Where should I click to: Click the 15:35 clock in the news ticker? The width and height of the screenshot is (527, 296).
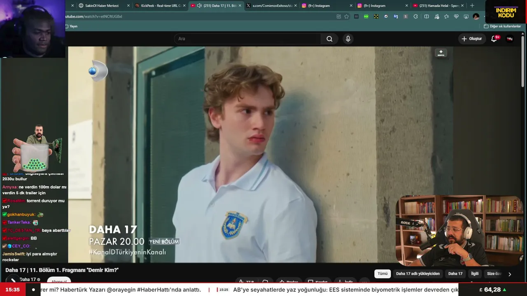(12, 290)
